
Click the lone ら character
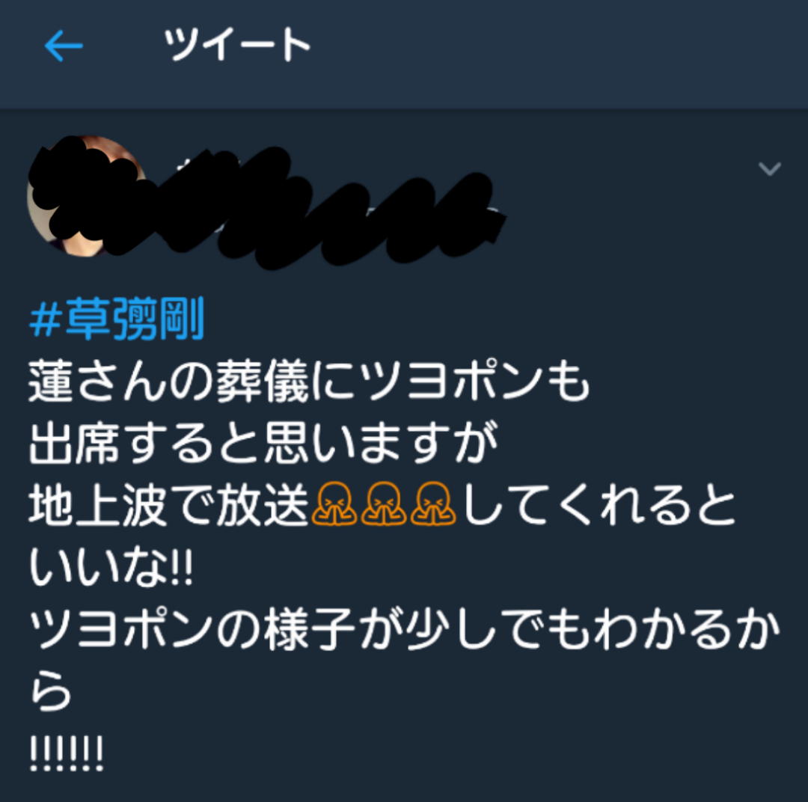pyautogui.click(x=51, y=690)
